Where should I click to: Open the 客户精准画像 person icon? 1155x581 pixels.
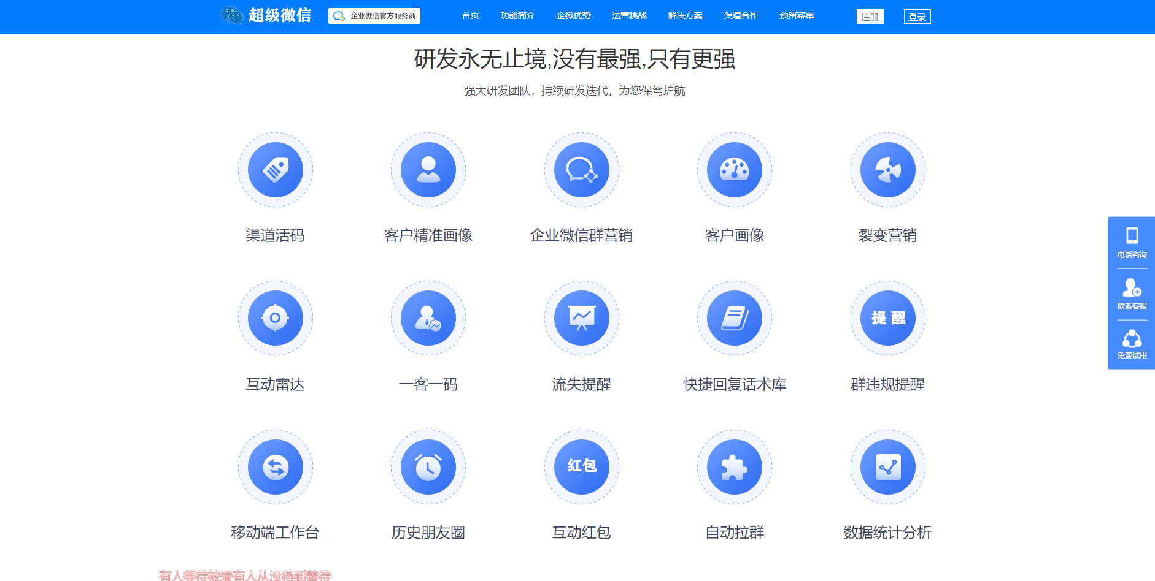(x=428, y=170)
